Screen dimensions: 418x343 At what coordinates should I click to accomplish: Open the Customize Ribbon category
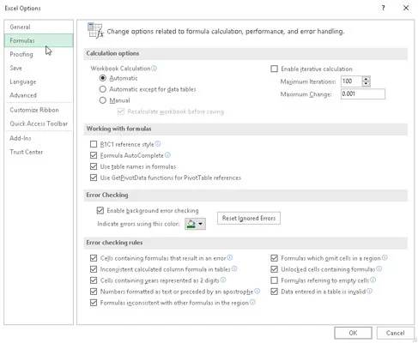(x=34, y=110)
